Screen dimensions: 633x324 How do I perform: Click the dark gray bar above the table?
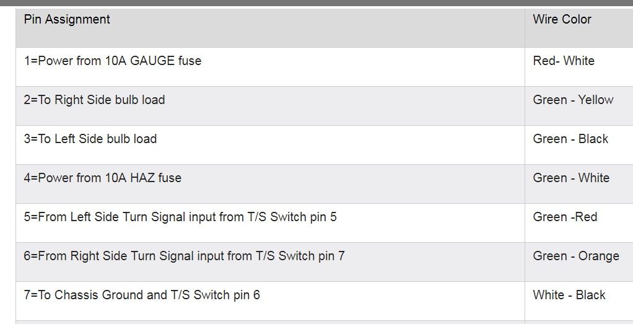(316, 3)
